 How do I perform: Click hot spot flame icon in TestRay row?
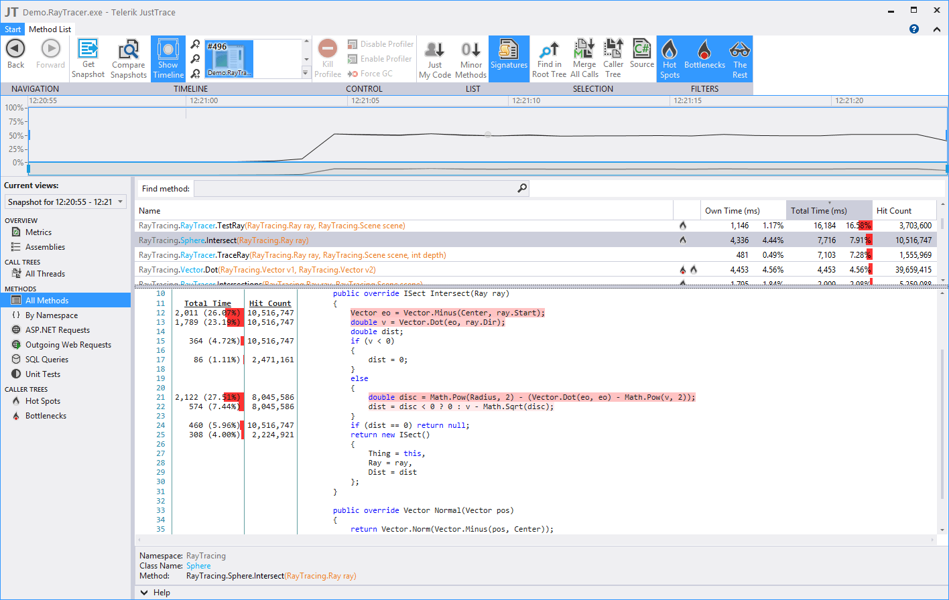pyautogui.click(x=683, y=226)
